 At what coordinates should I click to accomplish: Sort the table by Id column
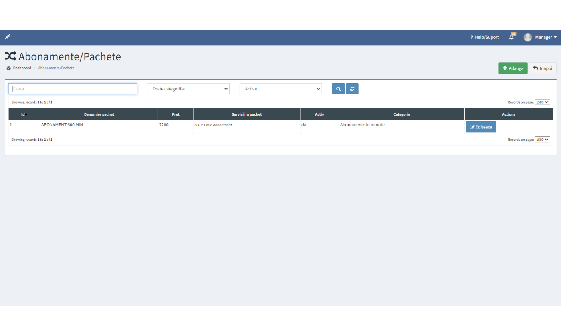click(24, 114)
